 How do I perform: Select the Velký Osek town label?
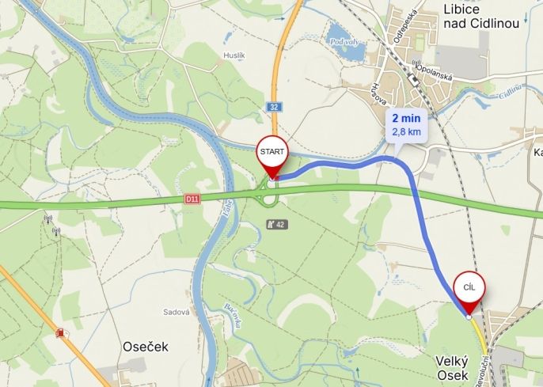click(x=452, y=368)
